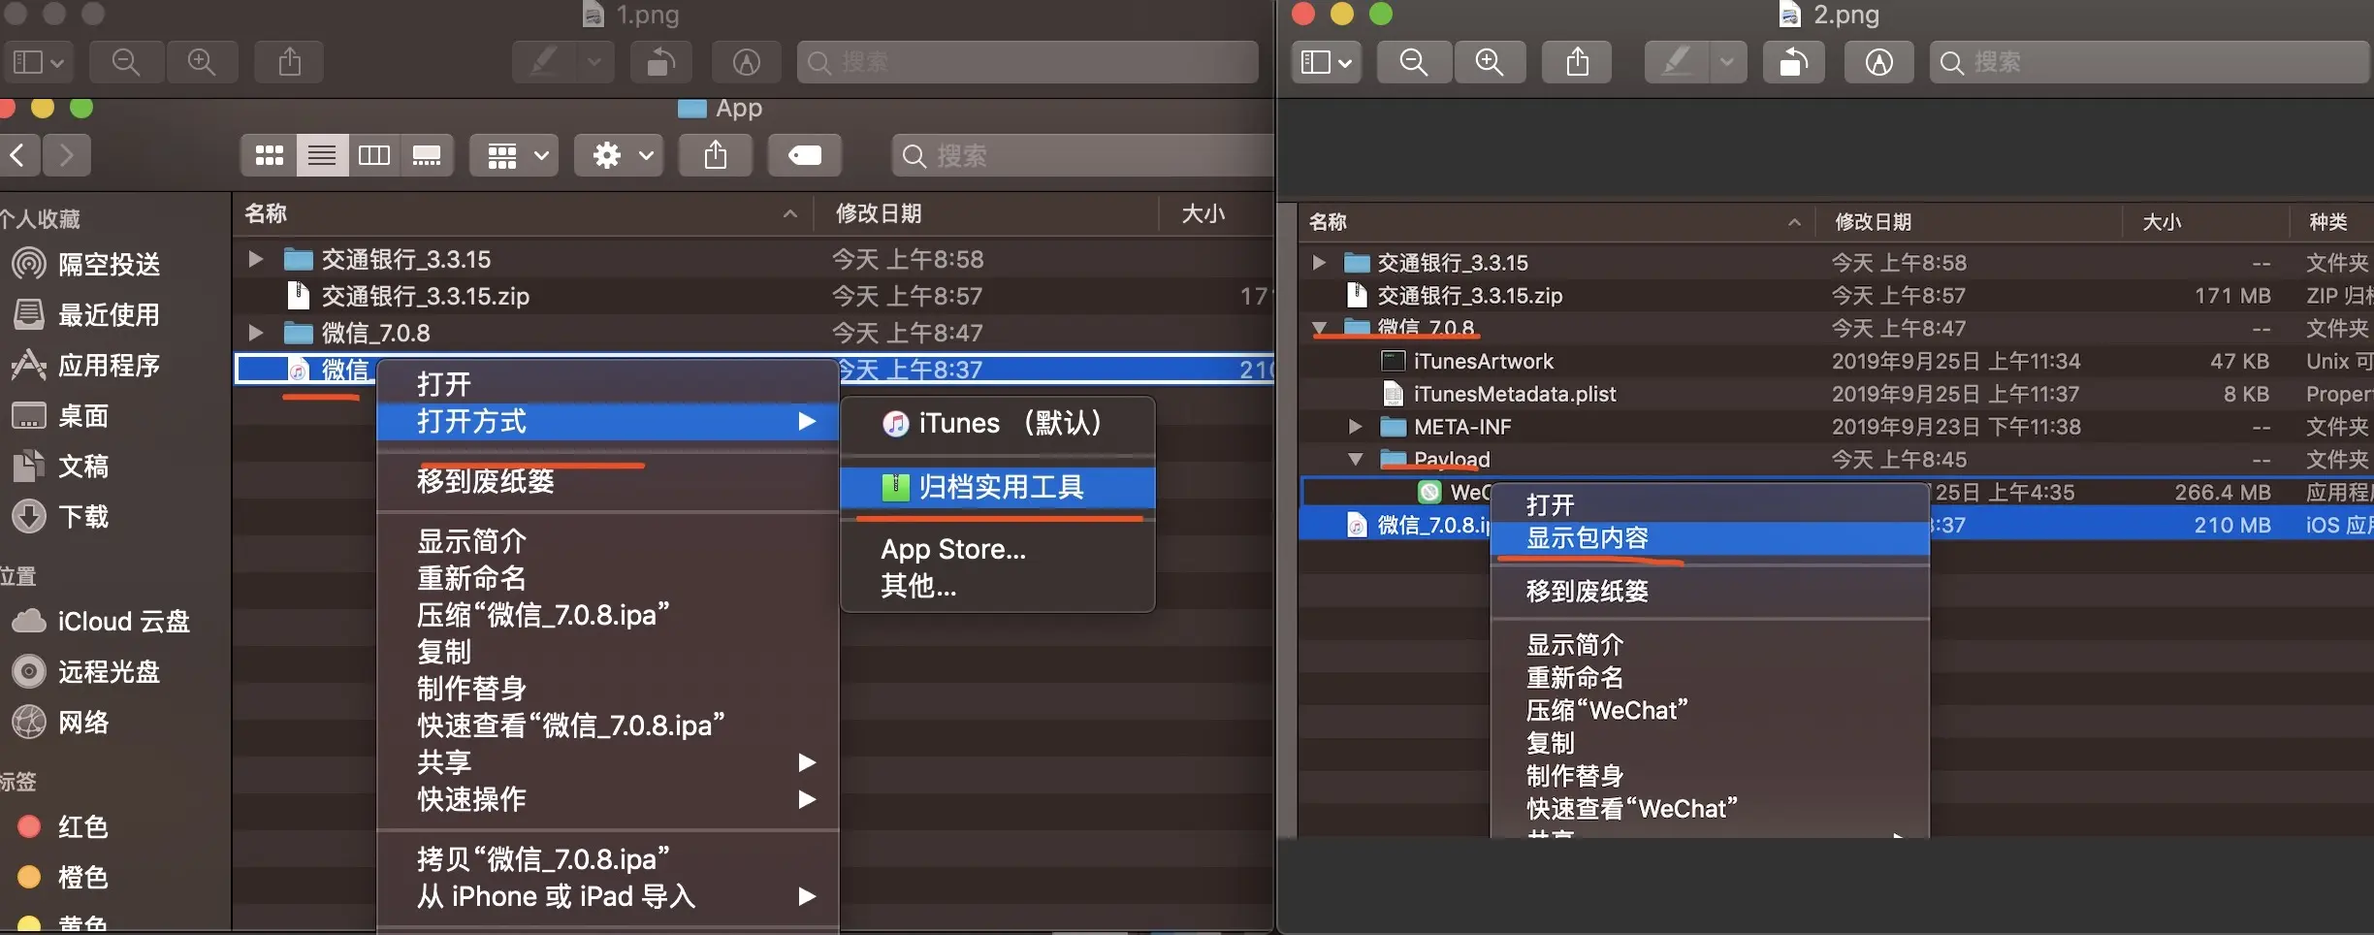2374x935 pixels.
Task: Click Finder edit tags button
Action: click(805, 155)
